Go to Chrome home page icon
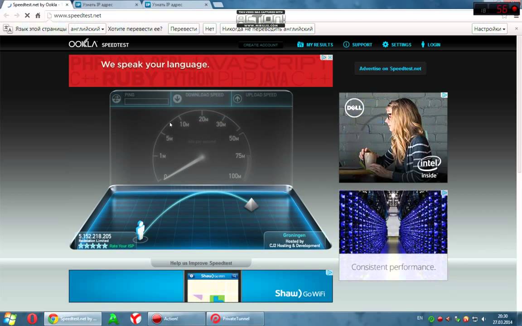The image size is (522, 326). pos(38,15)
